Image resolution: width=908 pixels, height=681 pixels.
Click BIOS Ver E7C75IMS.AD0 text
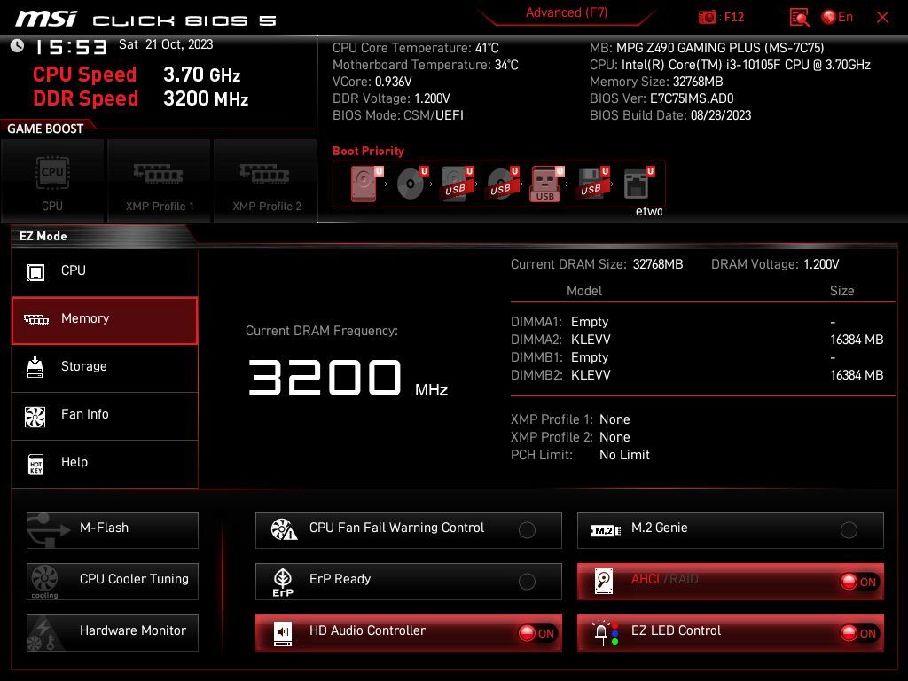tap(661, 98)
